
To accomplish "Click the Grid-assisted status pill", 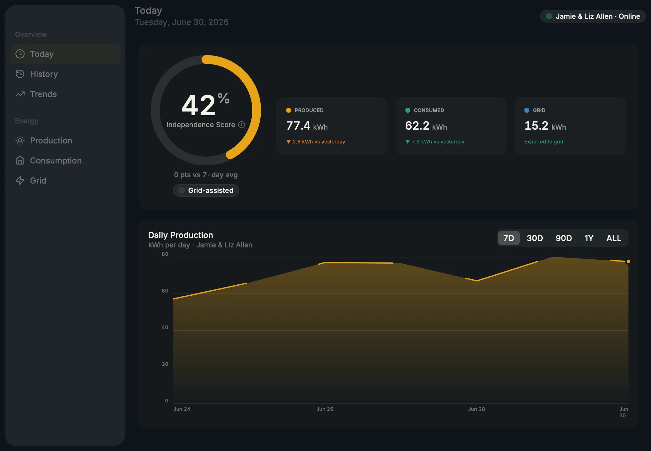I will (x=206, y=190).
